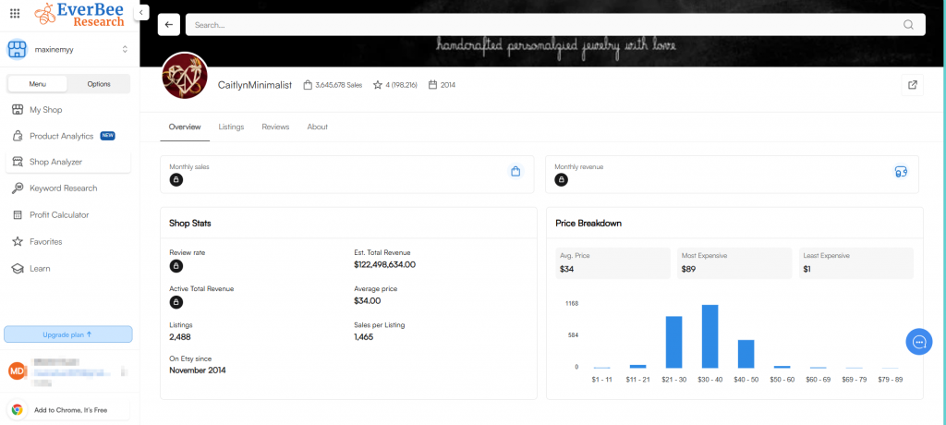The image size is (946, 425).
Task: Select the Listings tab
Action: 231,127
